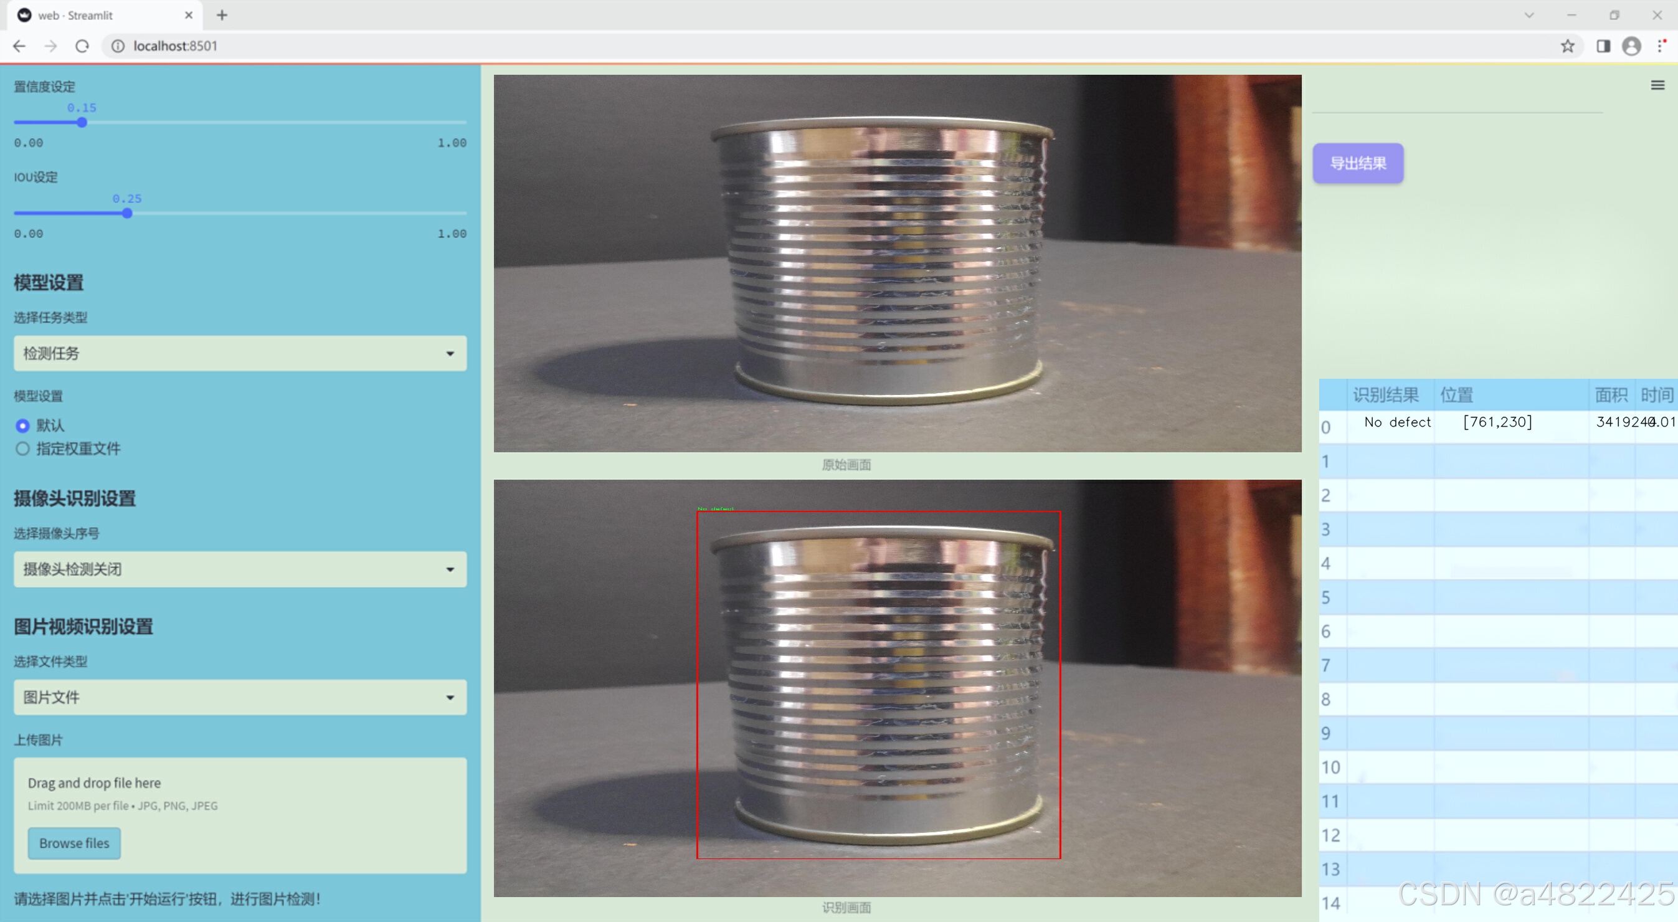Click the localhost:8501 address bar

pos(521,45)
